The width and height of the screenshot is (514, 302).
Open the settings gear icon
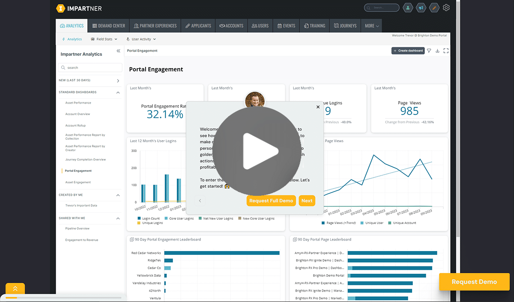coord(446,8)
